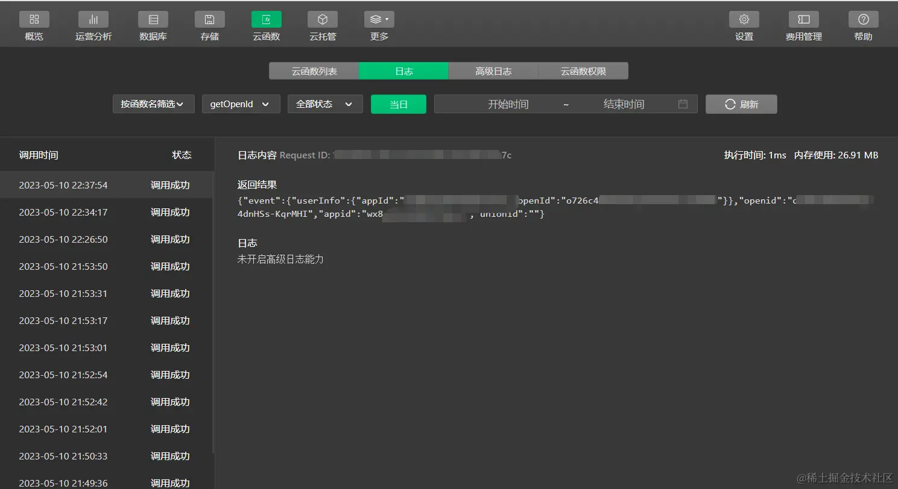Click the log list vertical scrollbar
The image size is (898, 489).
click(x=213, y=313)
